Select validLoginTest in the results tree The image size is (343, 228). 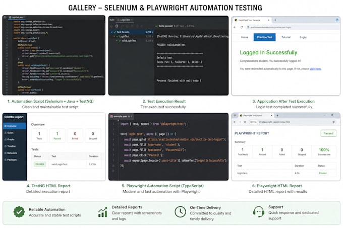click(x=129, y=41)
